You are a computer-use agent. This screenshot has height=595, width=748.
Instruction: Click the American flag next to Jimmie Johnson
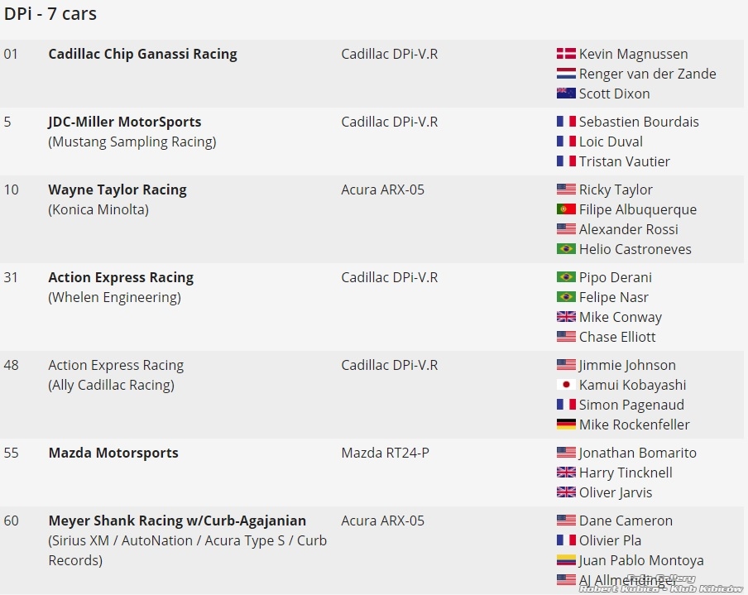coord(566,365)
